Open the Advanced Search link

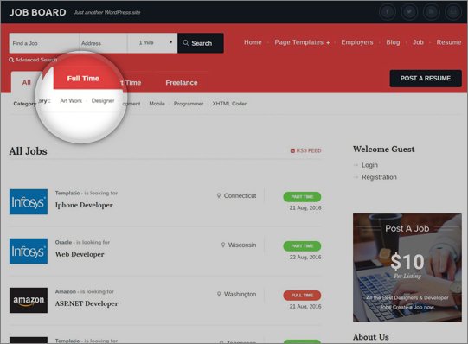point(33,60)
